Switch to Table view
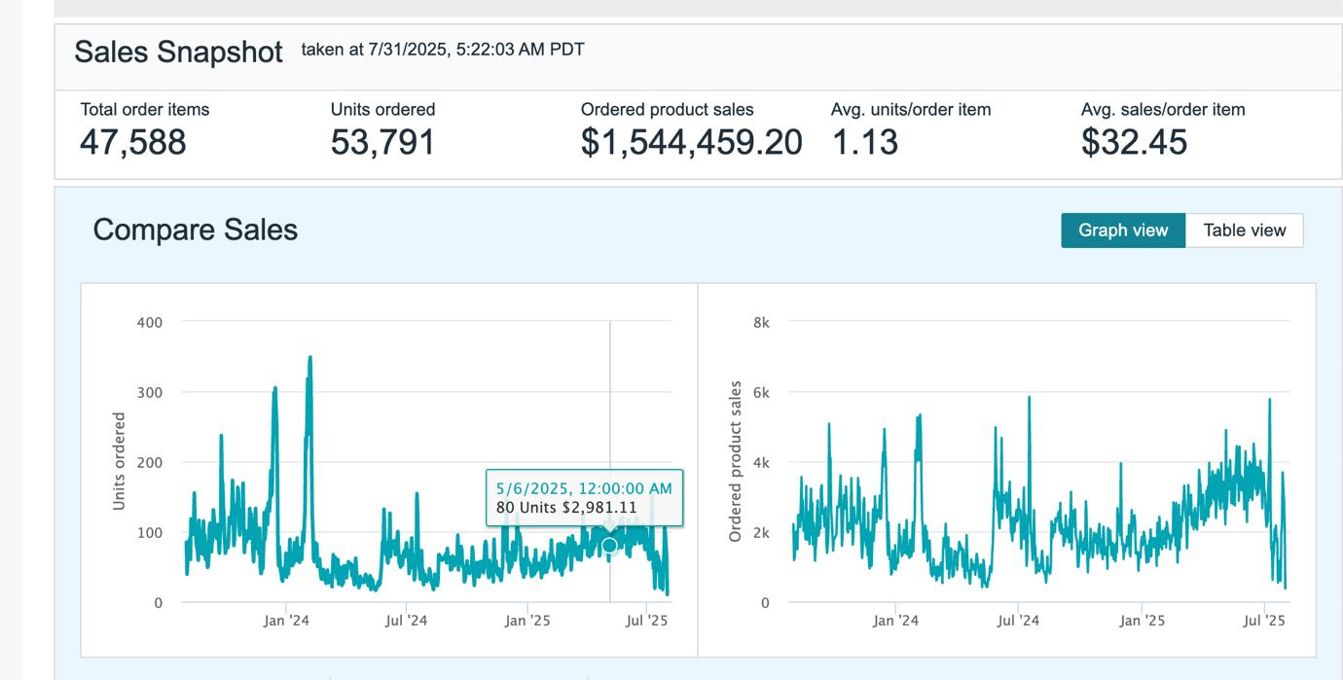Image resolution: width=1343 pixels, height=680 pixels. pos(1244,231)
